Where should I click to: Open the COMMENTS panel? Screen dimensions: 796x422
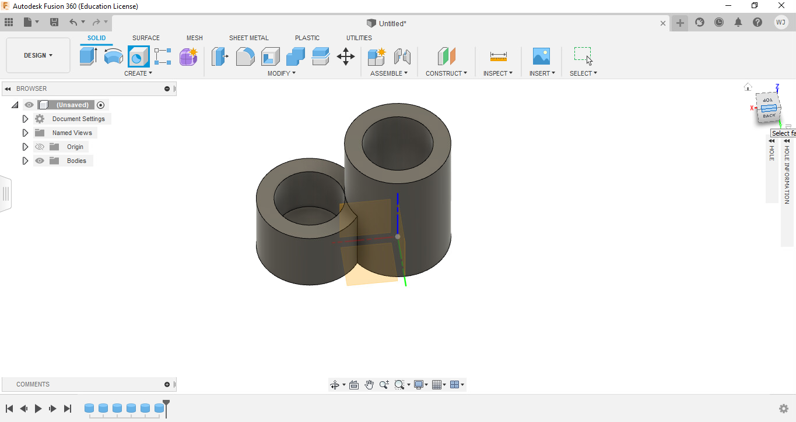33,384
